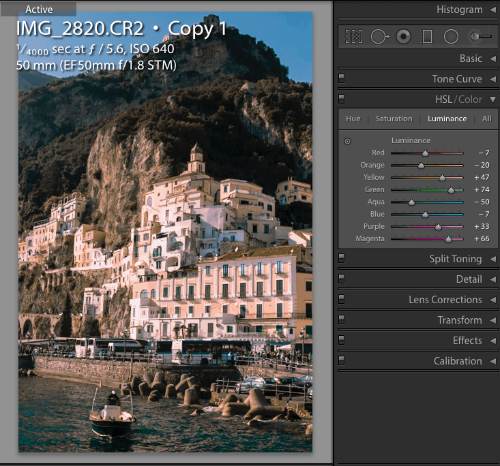Click the Yellow value field +47
Image resolution: width=500 pixels, height=466 pixels.
(482, 177)
